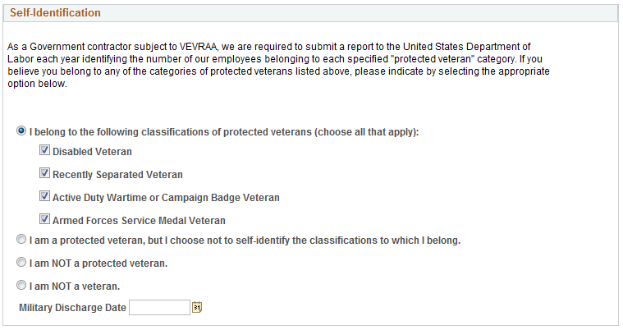Open the calendar picker for Military Discharge Date
623x330 pixels.
coord(197,307)
